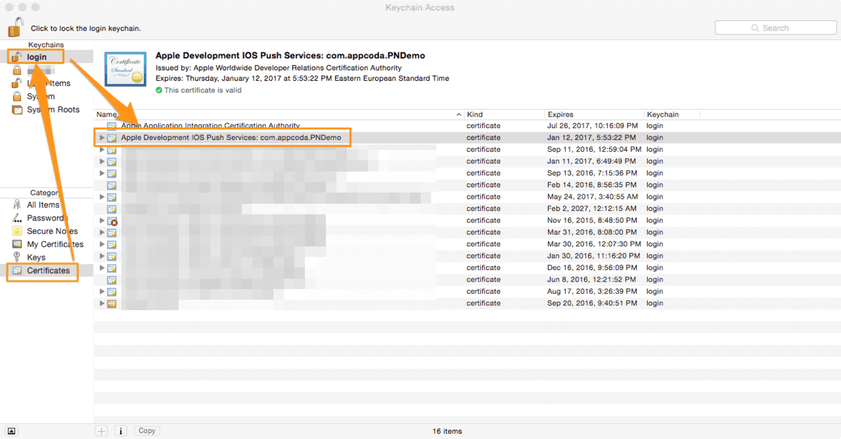Toggle the keychain list view button at bottom-left
Screen dimensions: 841x439
pyautogui.click(x=12, y=431)
